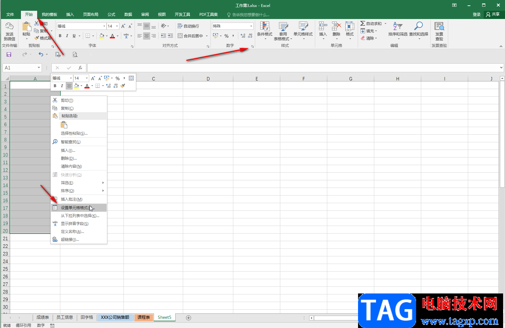Select Format Cells (设置单元格格式) in context menu
This screenshot has height=328, width=505.
[79, 208]
